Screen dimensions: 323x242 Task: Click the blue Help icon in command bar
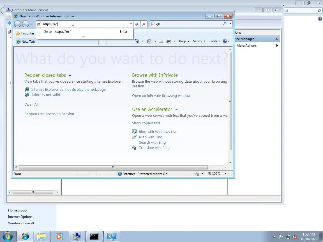click(x=225, y=41)
